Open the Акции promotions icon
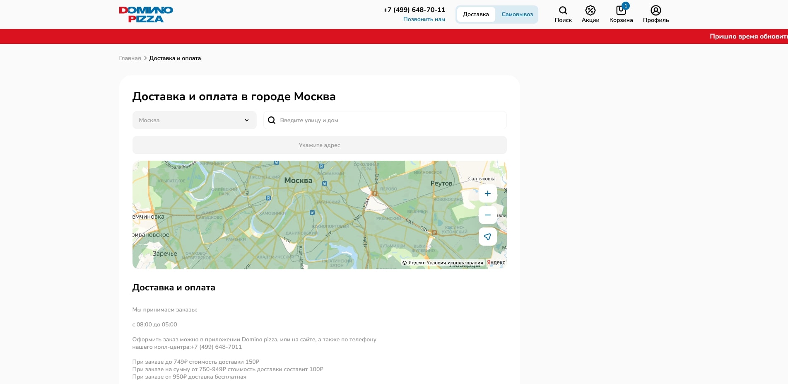788x384 pixels. (590, 10)
